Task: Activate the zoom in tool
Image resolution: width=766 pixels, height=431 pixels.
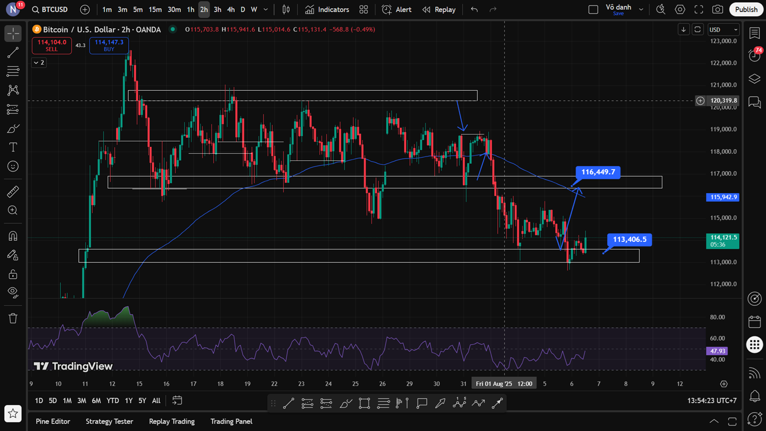Action: [x=13, y=211]
